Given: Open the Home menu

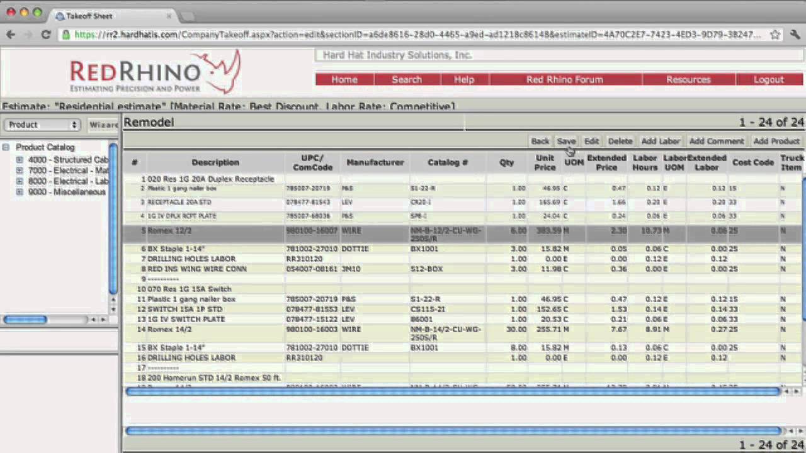Looking at the screenshot, I should coord(344,79).
